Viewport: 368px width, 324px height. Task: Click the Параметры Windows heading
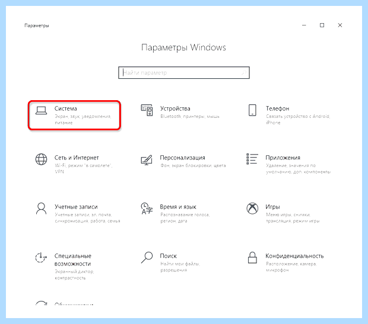coord(183,47)
